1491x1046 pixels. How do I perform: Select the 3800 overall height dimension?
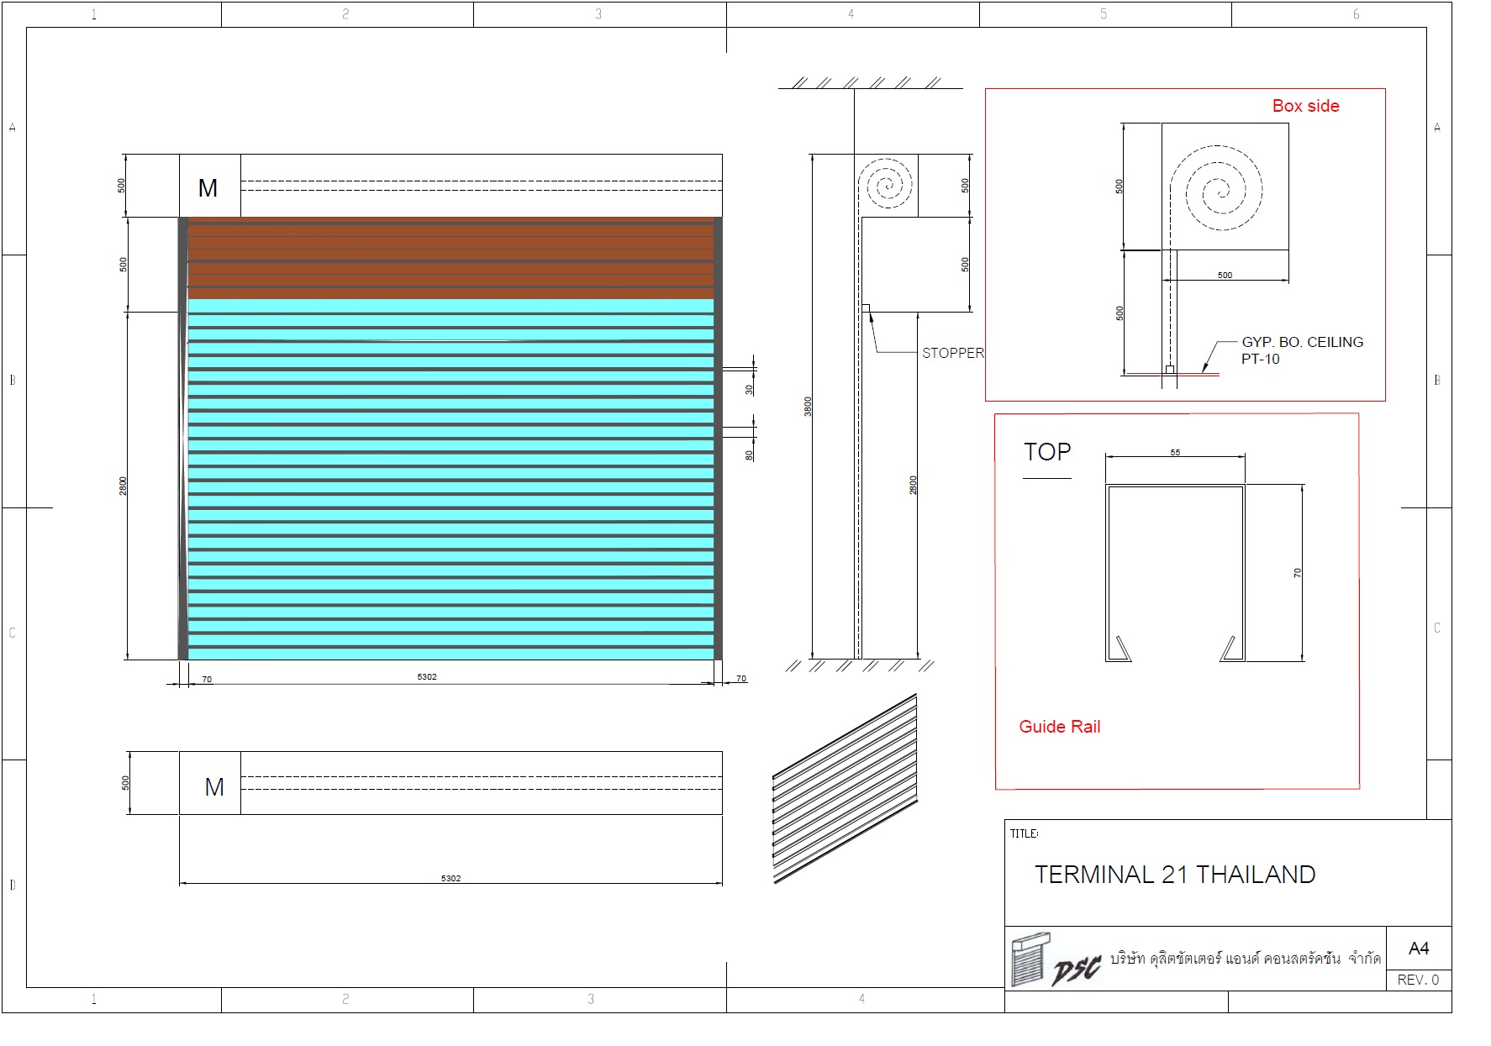[808, 407]
